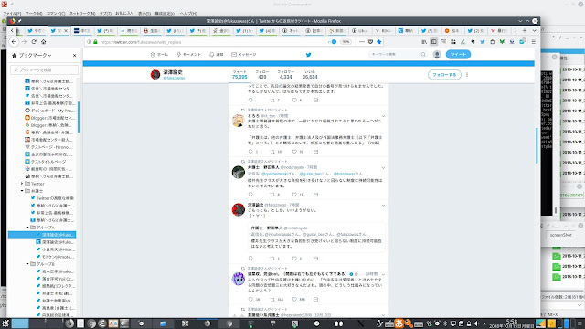Open tweet menu chevron on 深澤諭史 quote tweet
The image size is (585, 329).
383,206
